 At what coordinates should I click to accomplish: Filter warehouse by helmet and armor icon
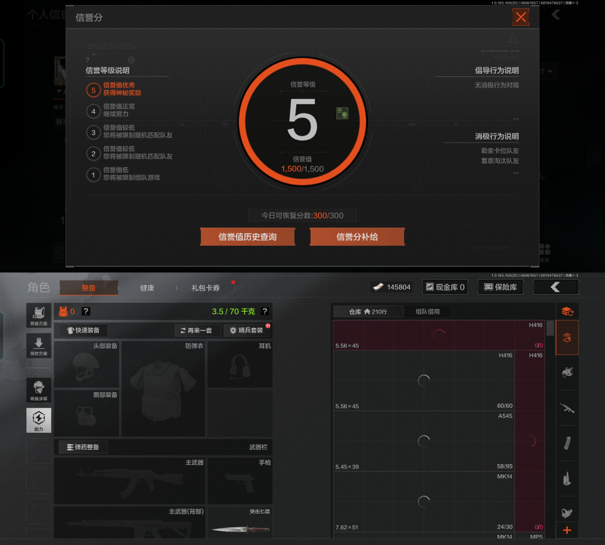567,372
